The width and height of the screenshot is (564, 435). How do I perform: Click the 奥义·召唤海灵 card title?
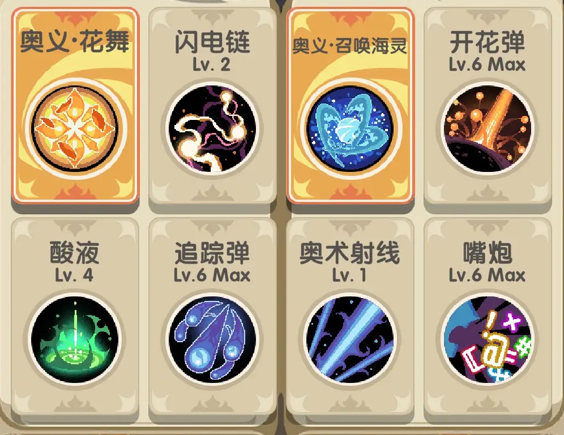(350, 46)
